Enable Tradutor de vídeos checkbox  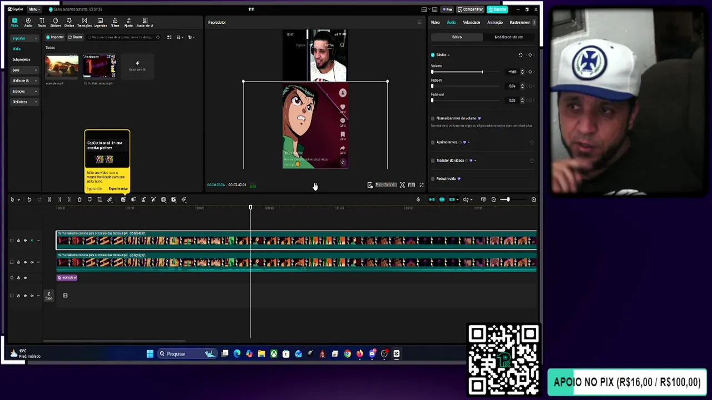(433, 161)
